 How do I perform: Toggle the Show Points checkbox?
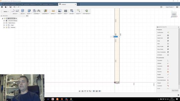pyautogui.click(x=168, y=49)
